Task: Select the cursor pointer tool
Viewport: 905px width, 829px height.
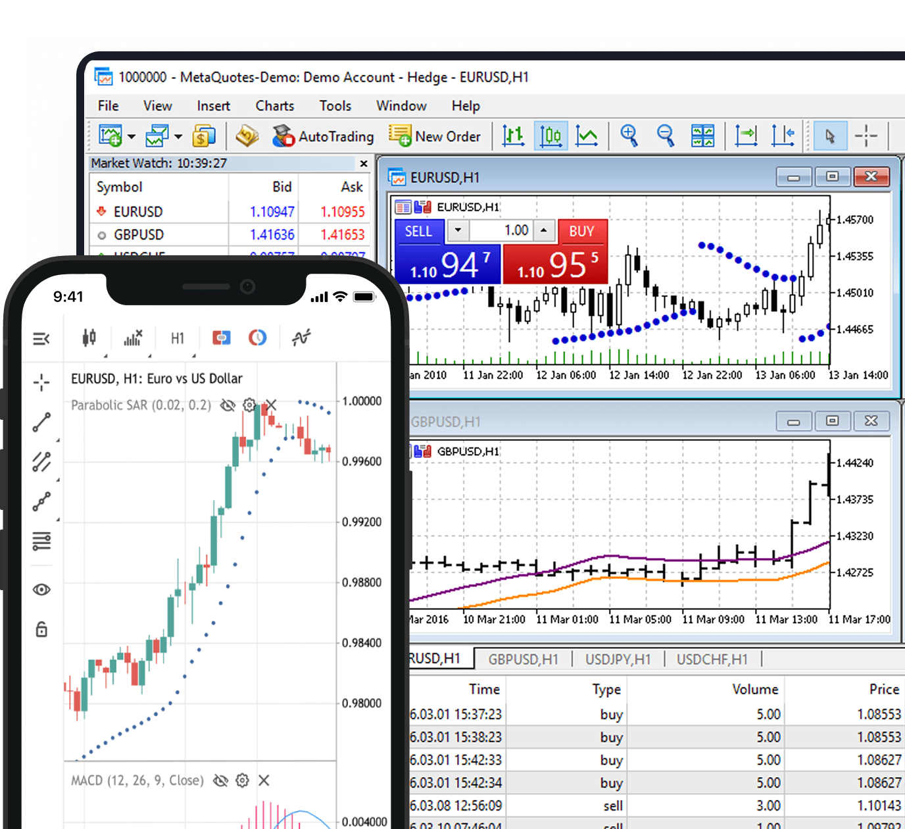Action: (829, 136)
